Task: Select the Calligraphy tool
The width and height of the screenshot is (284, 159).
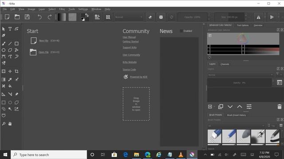Action: (4, 35)
